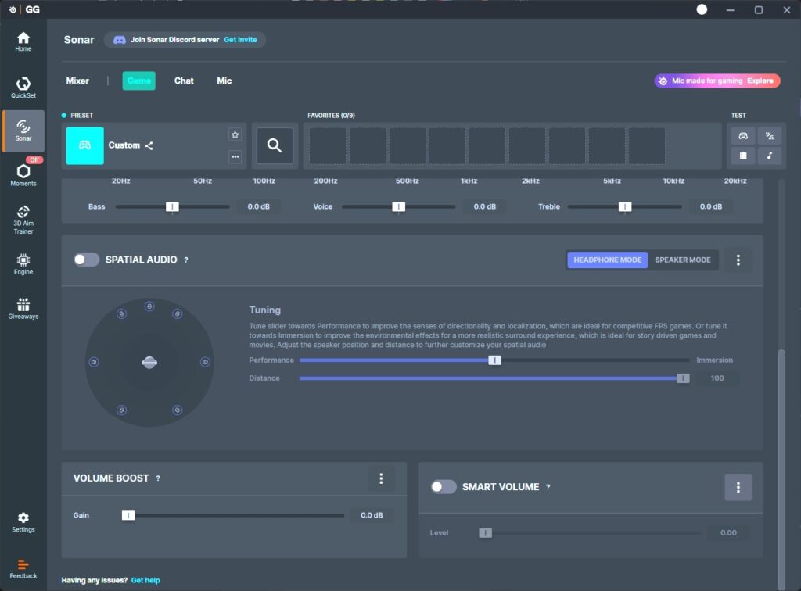This screenshot has height=591, width=801.
Task: Open the Feedback panel
Action: pyautogui.click(x=23, y=569)
